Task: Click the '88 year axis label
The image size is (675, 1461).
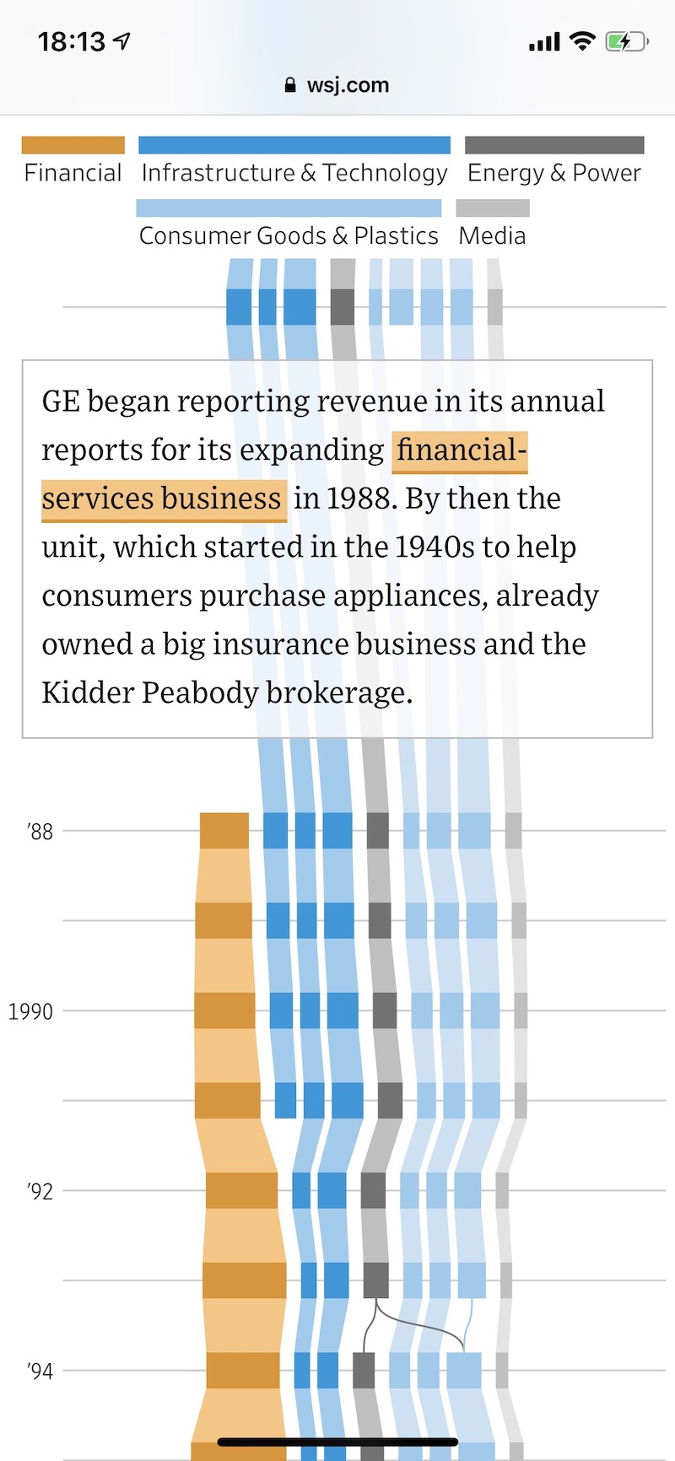Action: point(40,832)
